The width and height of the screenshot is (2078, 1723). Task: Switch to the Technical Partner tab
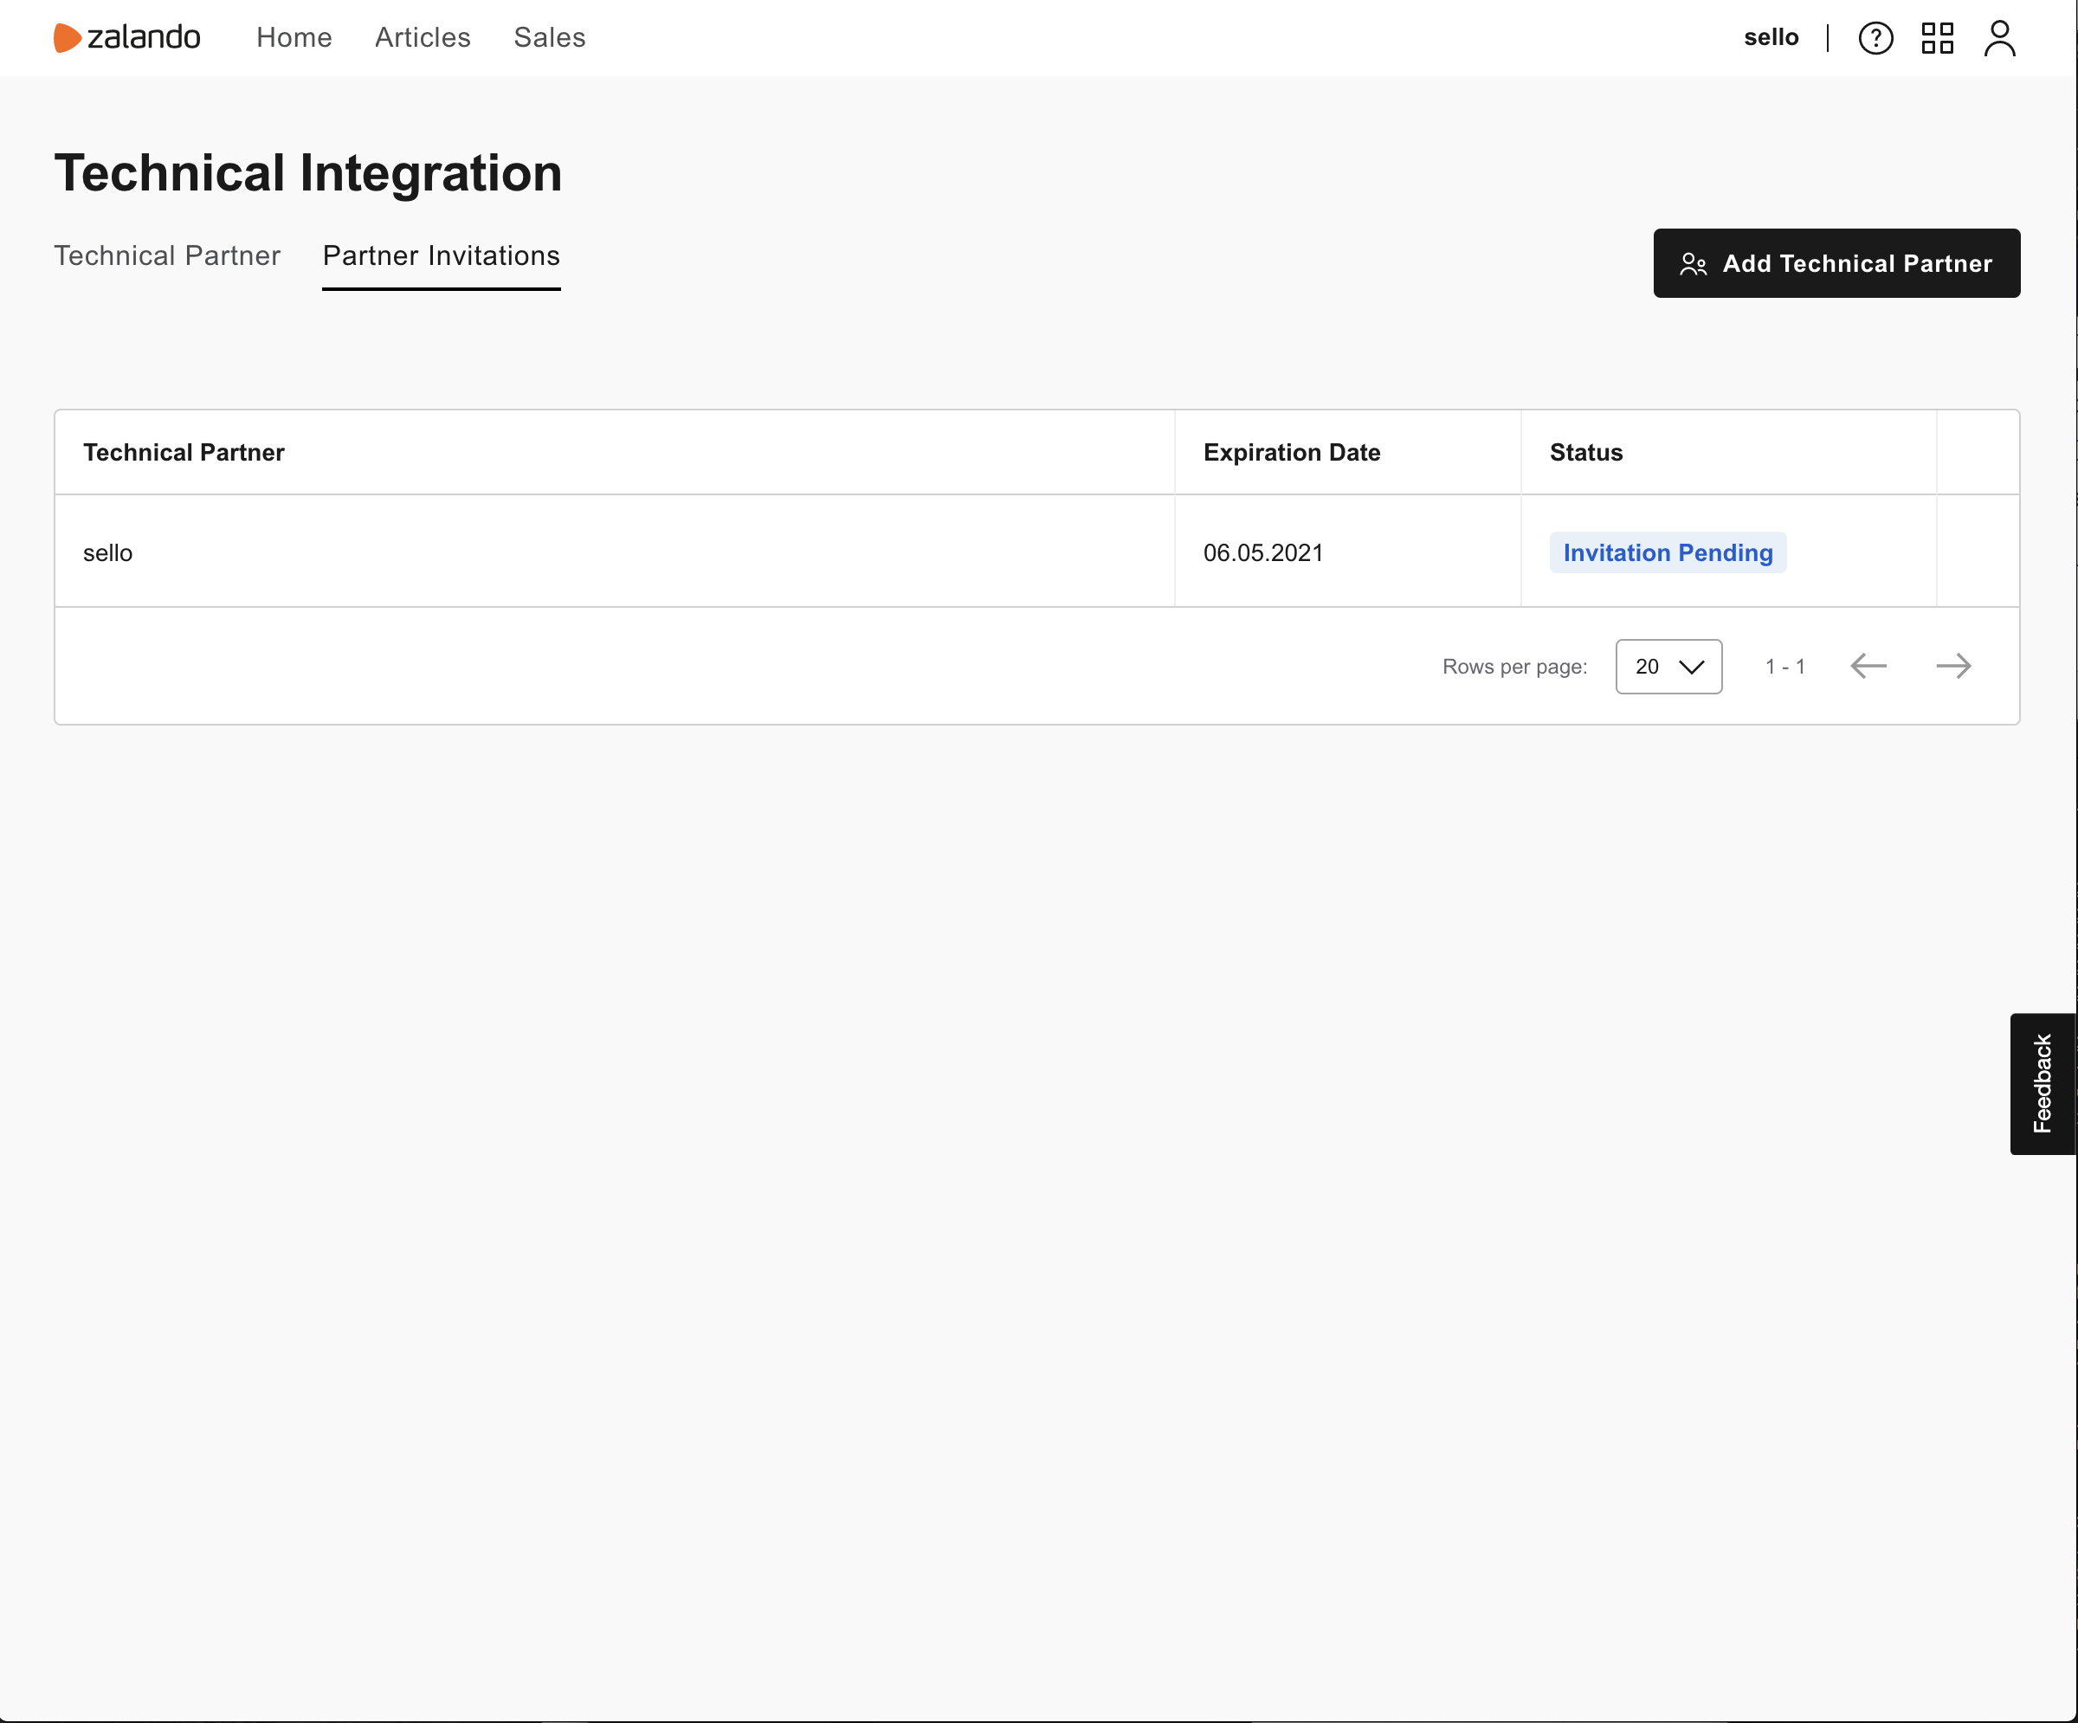coord(167,255)
